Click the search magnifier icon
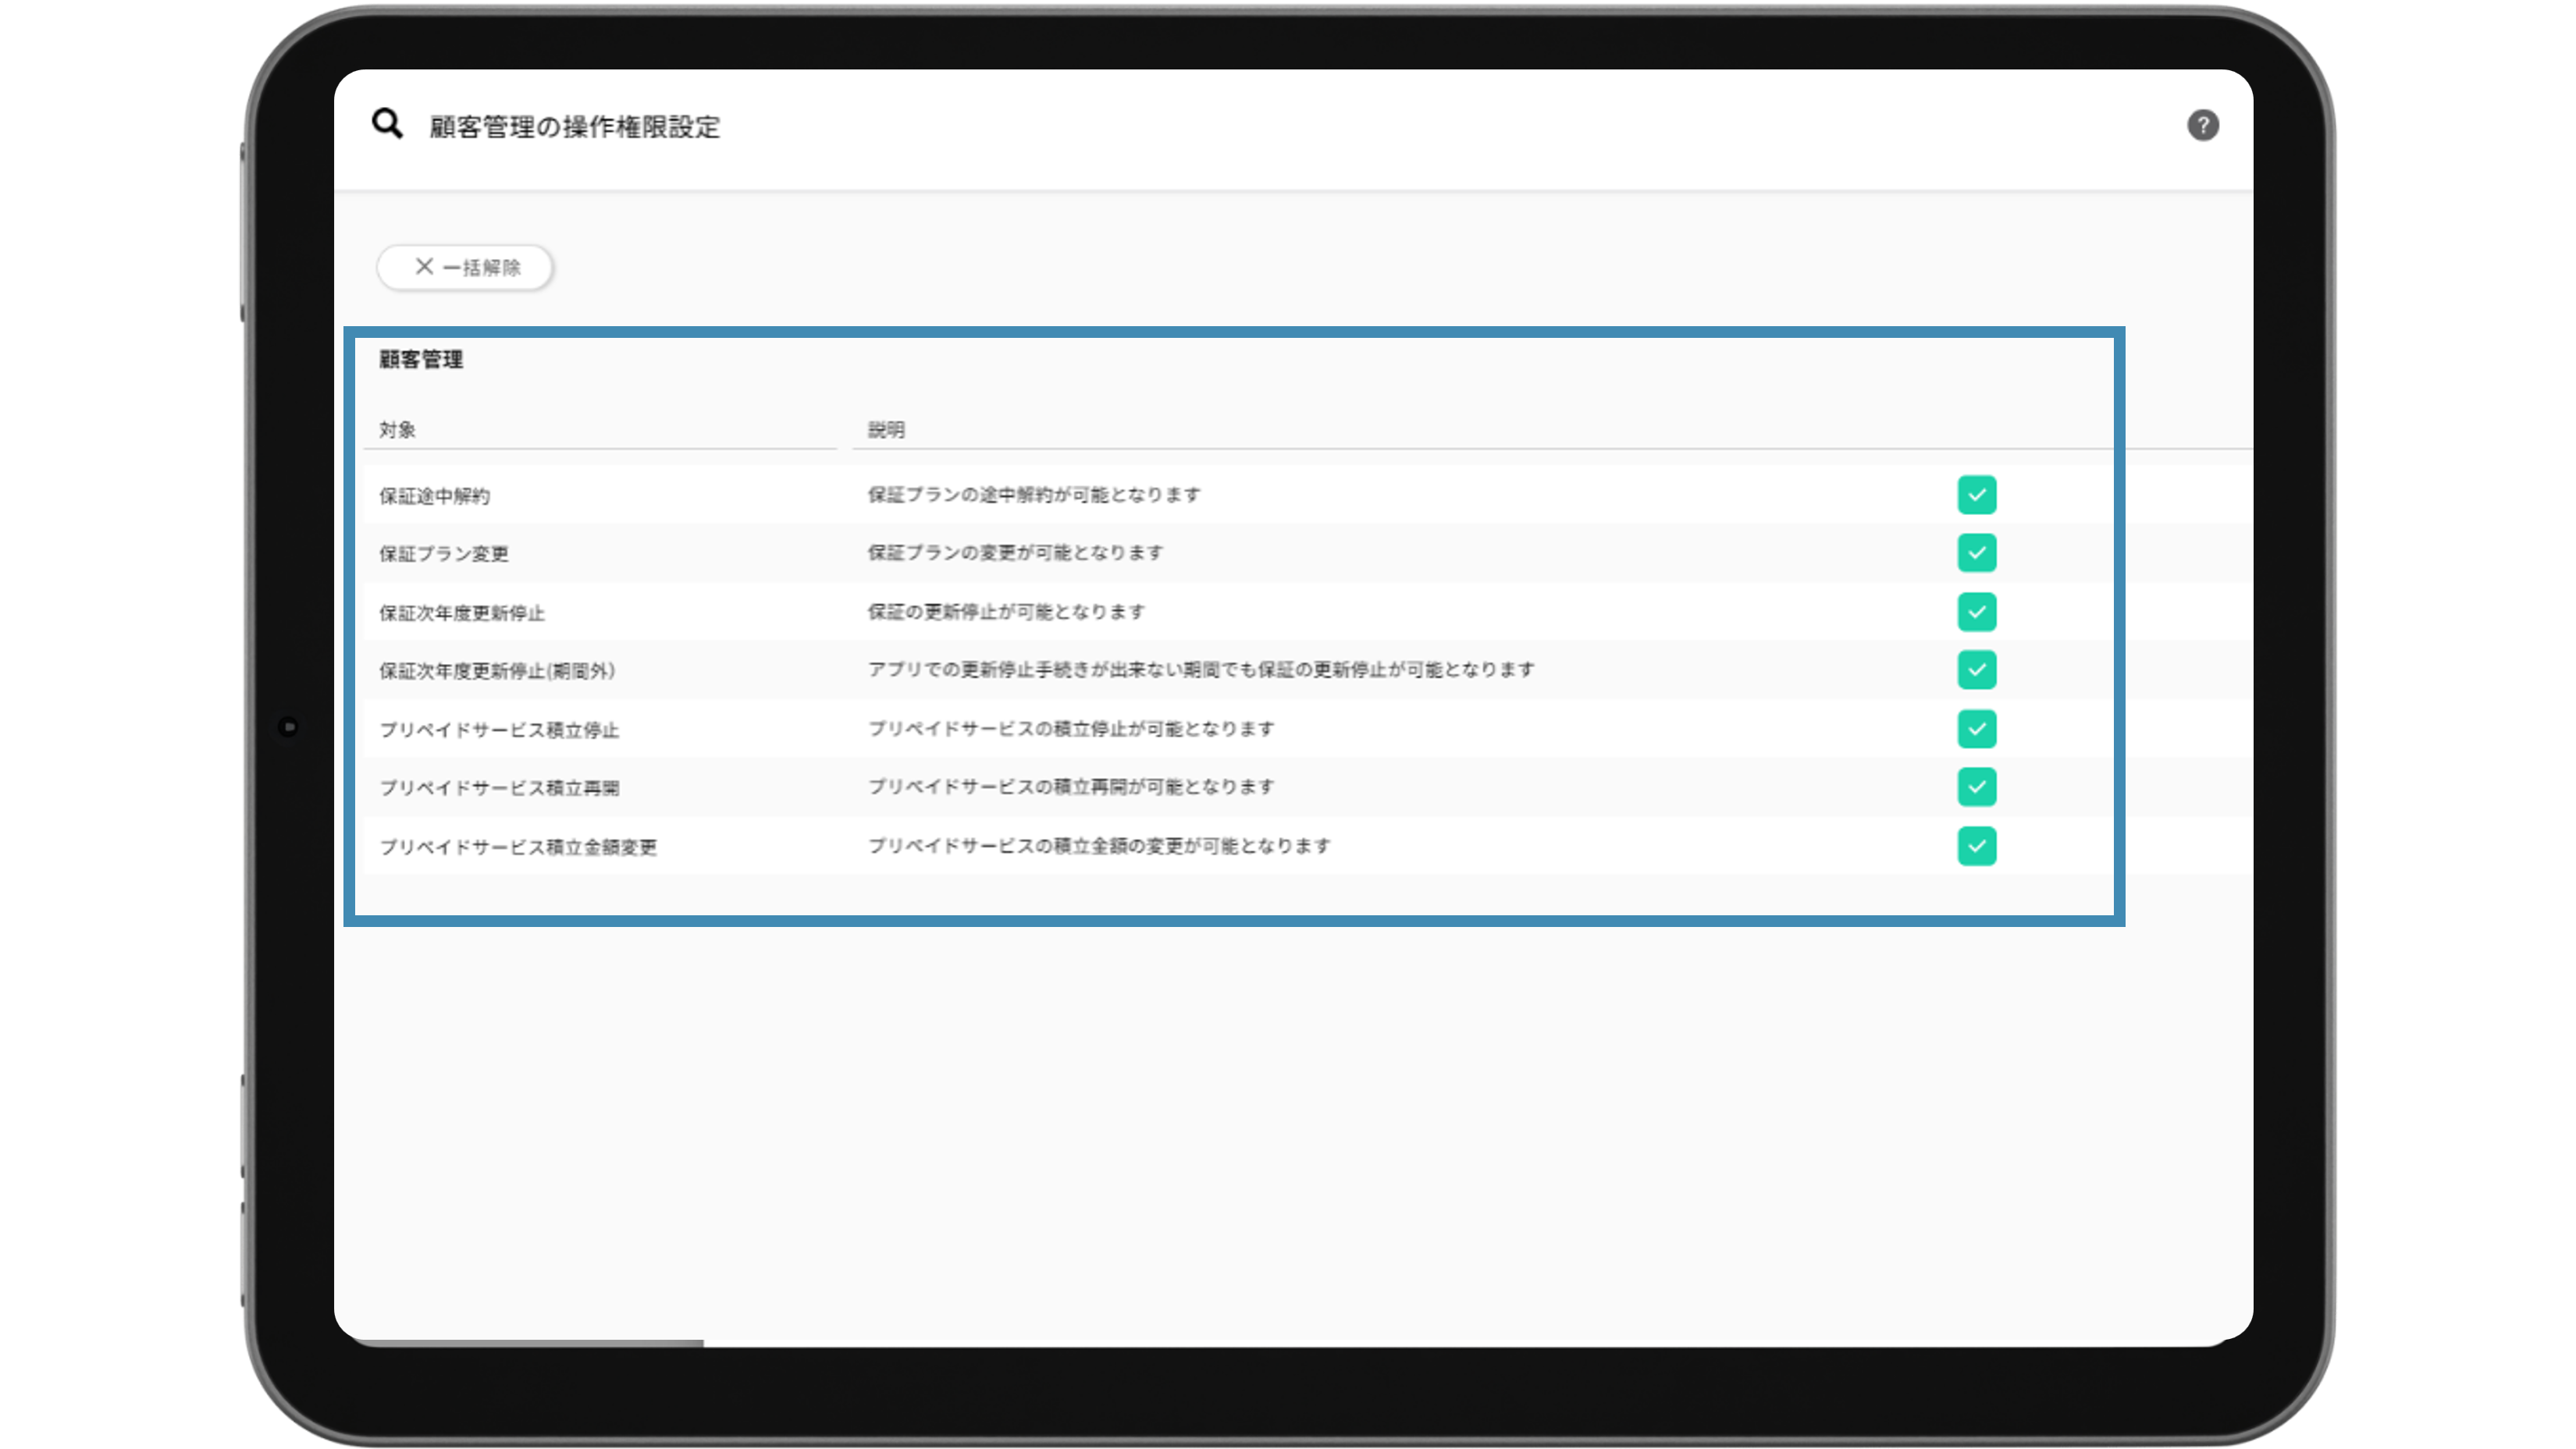 [x=387, y=124]
